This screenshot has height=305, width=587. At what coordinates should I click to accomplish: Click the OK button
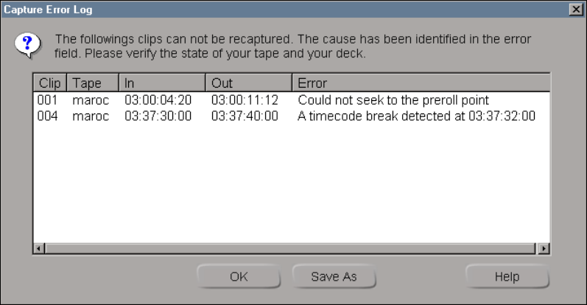(x=239, y=277)
